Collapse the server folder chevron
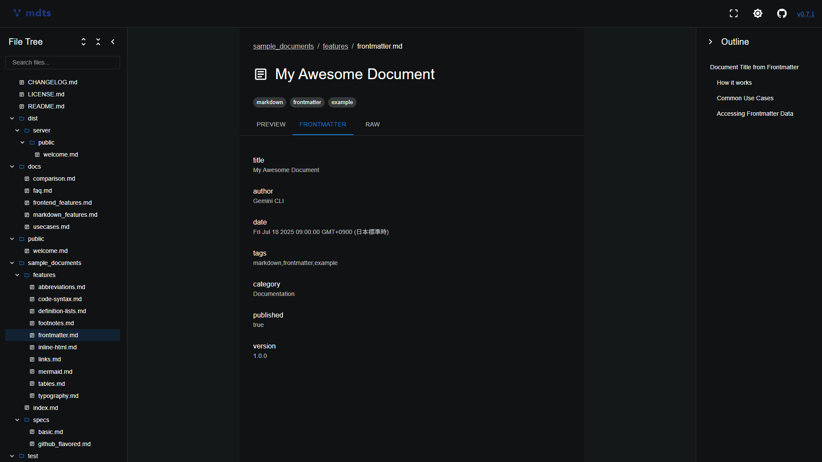Screen dimensions: 822x462 (17, 130)
